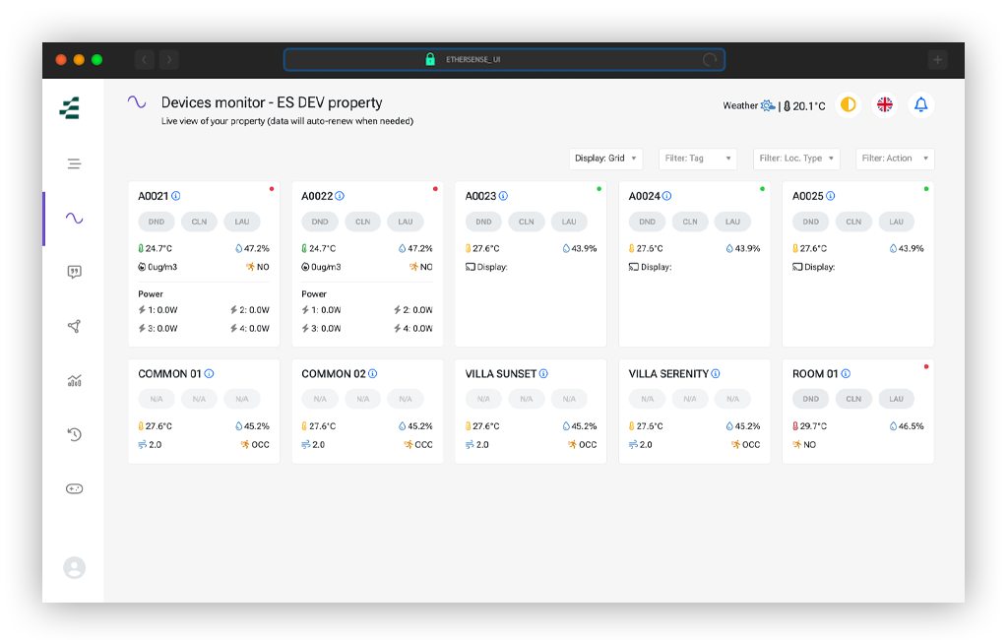Open the user profile avatar
Image resolution: width=1008 pixels, height=640 pixels.
coord(74,567)
